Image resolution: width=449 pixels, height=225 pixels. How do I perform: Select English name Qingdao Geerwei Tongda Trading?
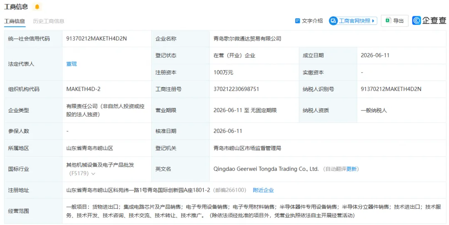coord(266,169)
